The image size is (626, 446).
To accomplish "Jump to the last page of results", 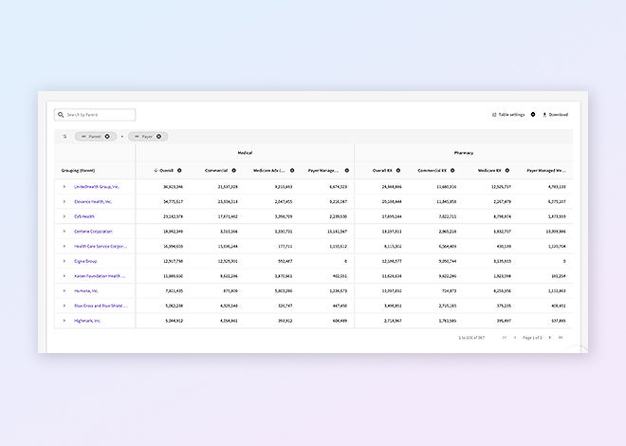I will pos(561,337).
